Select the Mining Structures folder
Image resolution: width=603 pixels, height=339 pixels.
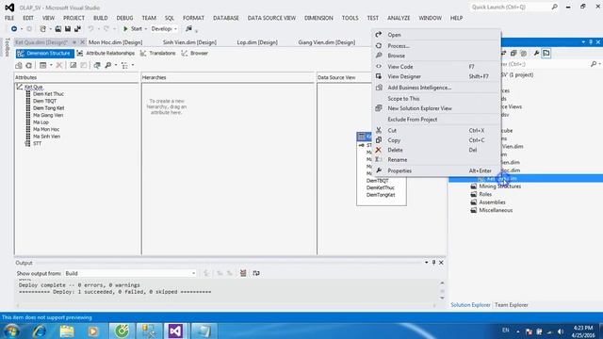[x=499, y=186]
